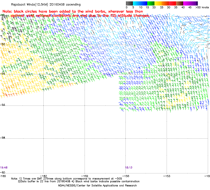This screenshot has width=210, height=190.
Task: Click the NOAA/NESDIS credit line
Action: tap(97, 186)
